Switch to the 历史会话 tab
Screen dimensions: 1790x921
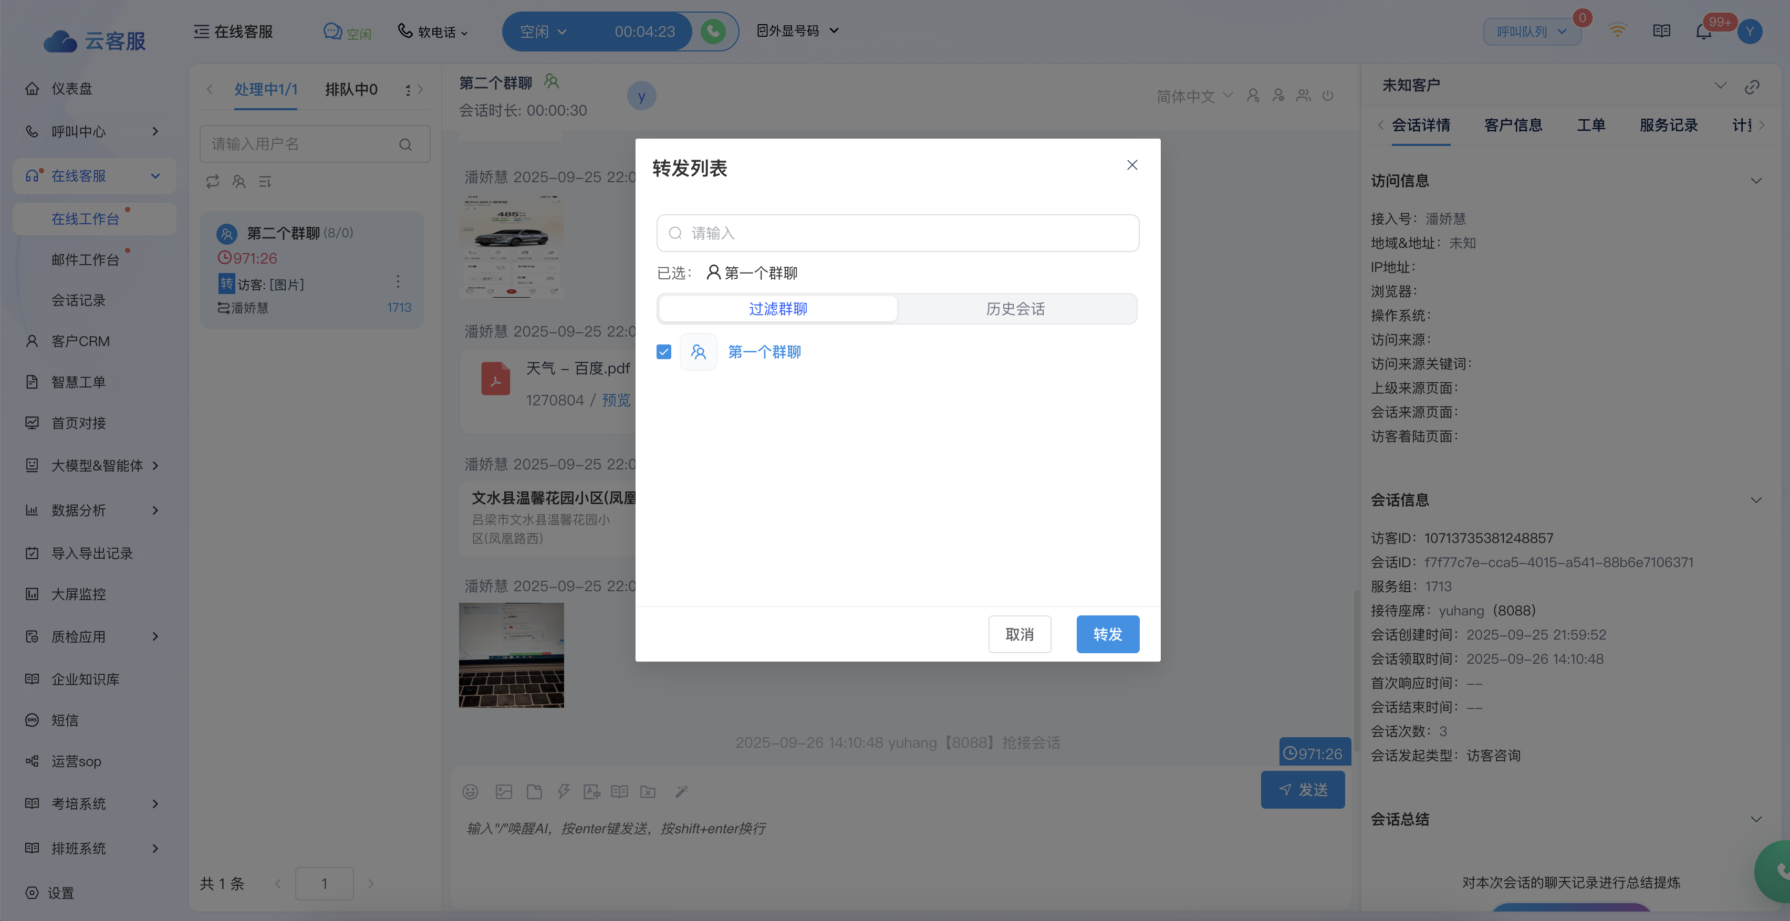pyautogui.click(x=1015, y=308)
